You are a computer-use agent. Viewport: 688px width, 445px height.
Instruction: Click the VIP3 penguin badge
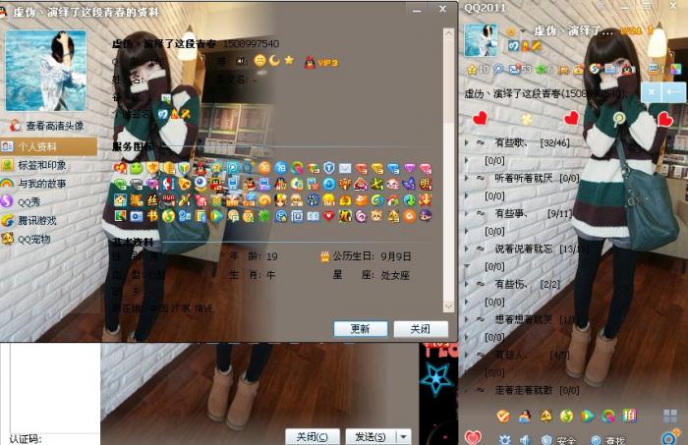tap(321, 63)
